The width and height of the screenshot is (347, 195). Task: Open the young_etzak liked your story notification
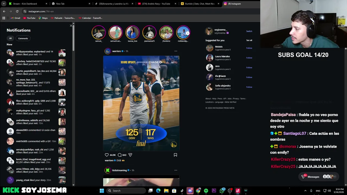pyautogui.click(x=36, y=180)
